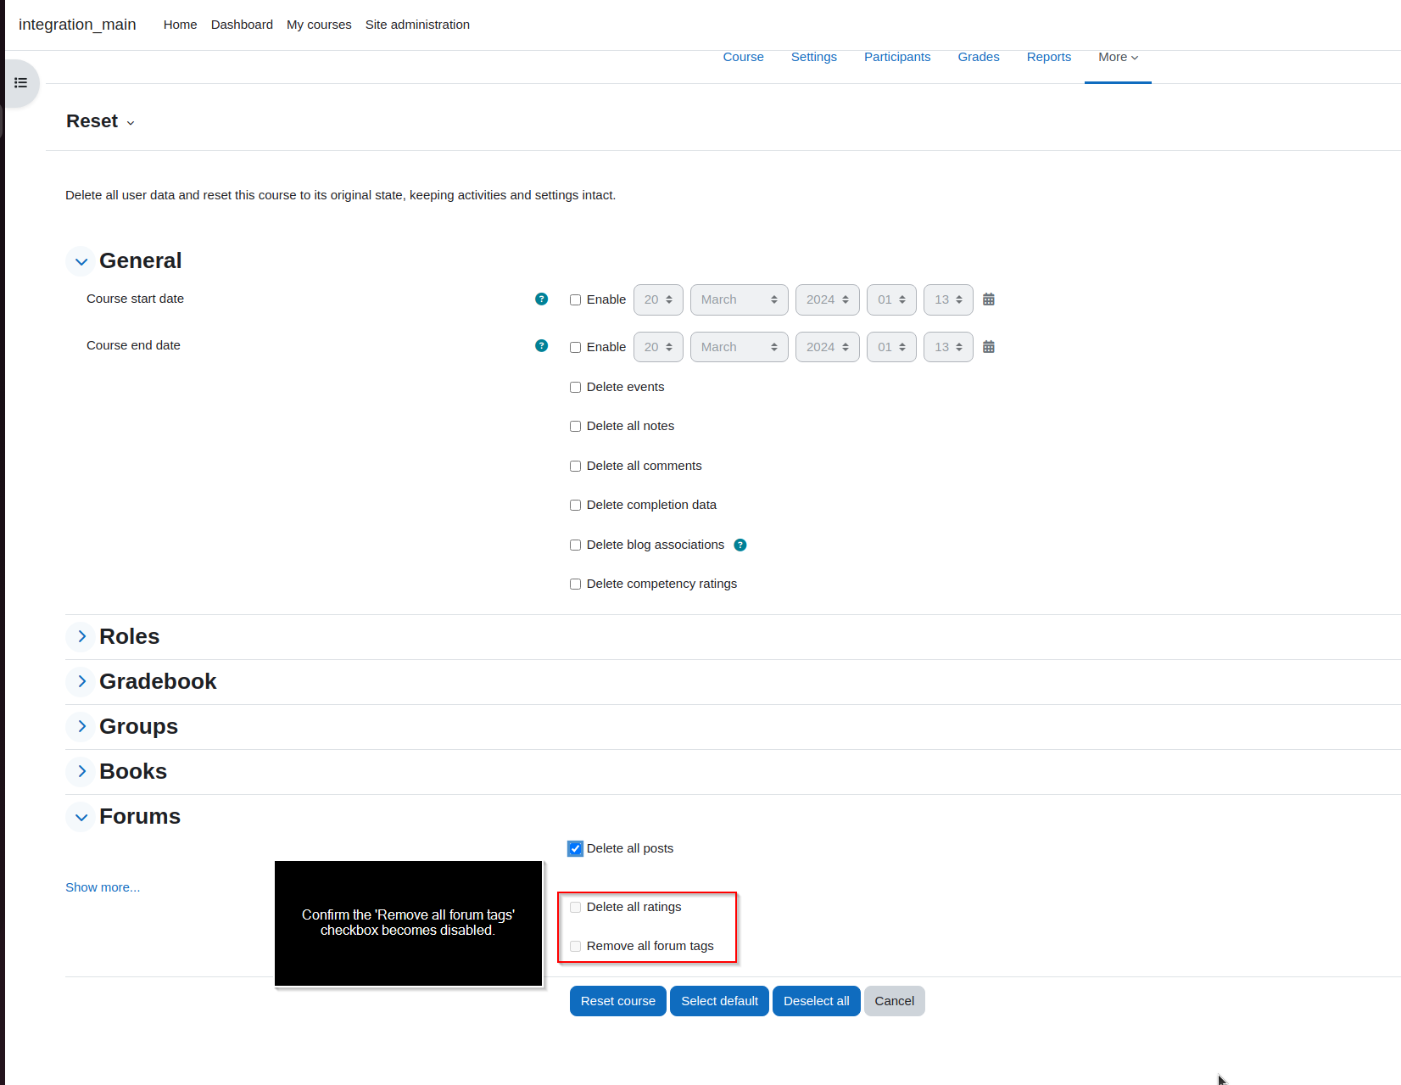The width and height of the screenshot is (1401, 1085).
Task: Click disabled Remove all forum tags checkbox
Action: pyautogui.click(x=576, y=946)
